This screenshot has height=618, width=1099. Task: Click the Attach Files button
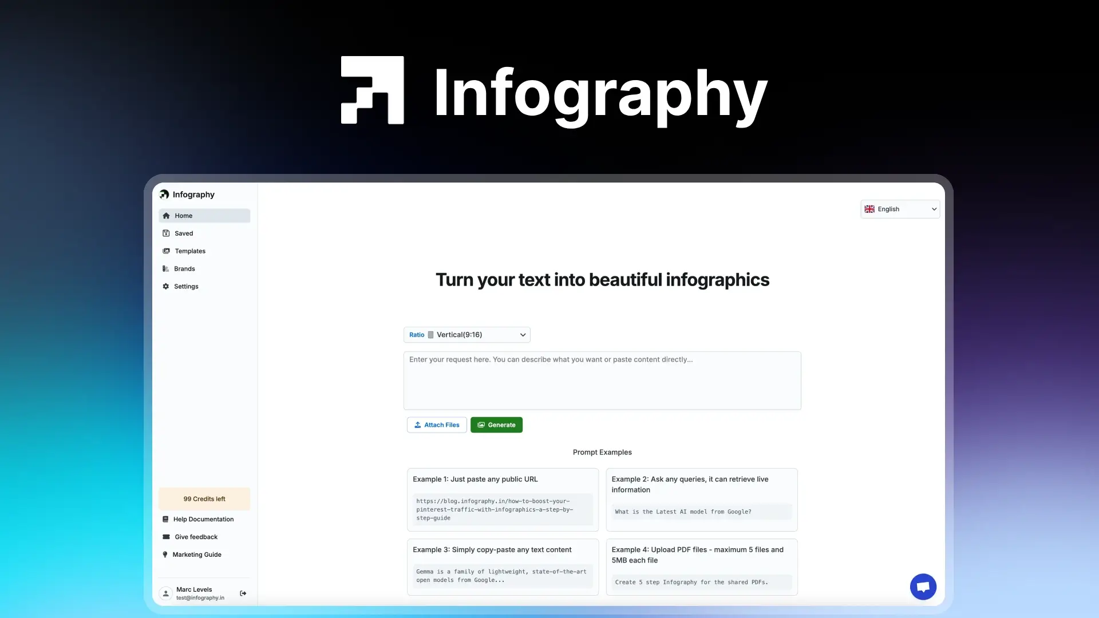pyautogui.click(x=437, y=425)
